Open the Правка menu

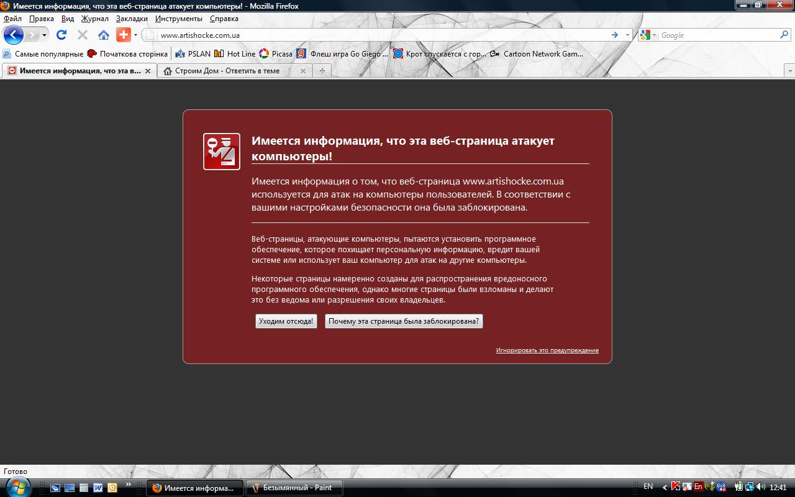tap(42, 19)
